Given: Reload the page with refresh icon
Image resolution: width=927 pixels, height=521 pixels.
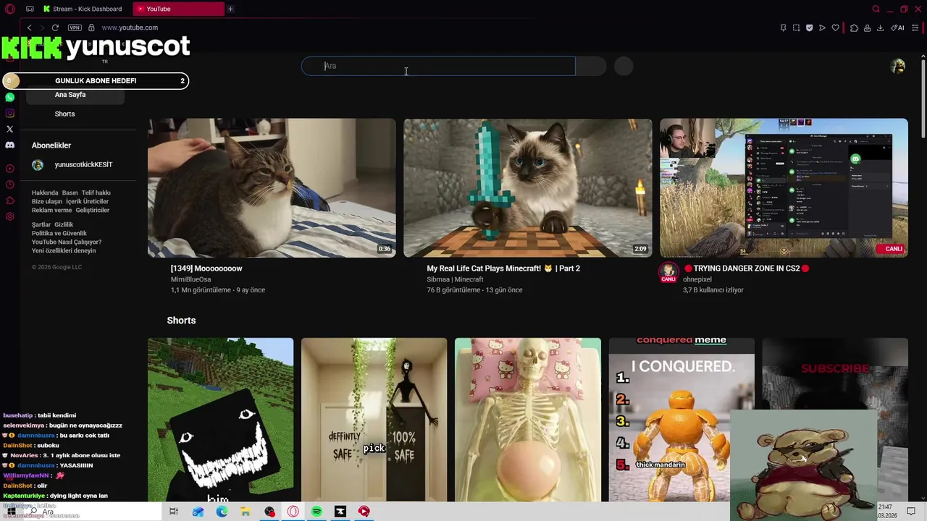Looking at the screenshot, I should [55, 27].
